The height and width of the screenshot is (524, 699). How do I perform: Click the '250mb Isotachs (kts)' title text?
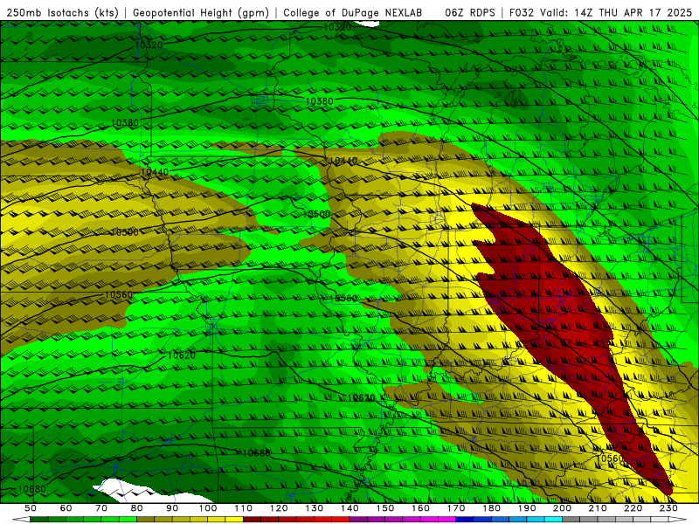tap(62, 12)
